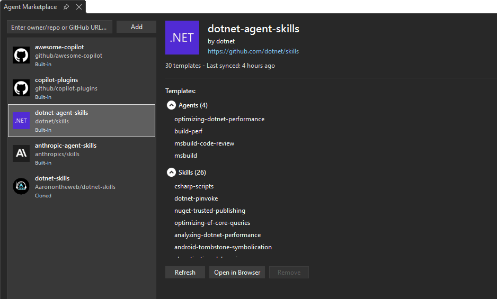Screen dimensions: 497x299
Task: Click Open in Browser button
Action: pos(237,273)
